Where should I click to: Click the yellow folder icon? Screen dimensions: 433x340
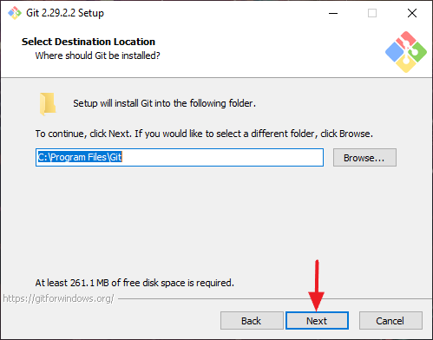48,104
